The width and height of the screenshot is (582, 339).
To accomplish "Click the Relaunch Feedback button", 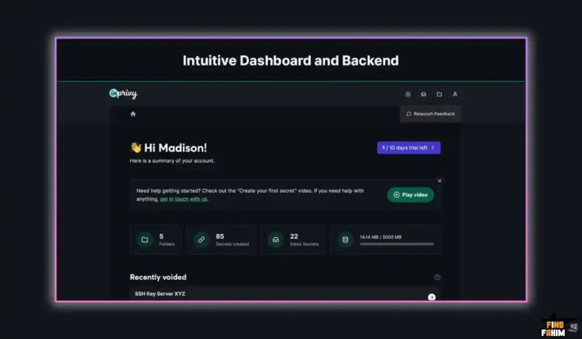I will pyautogui.click(x=430, y=114).
